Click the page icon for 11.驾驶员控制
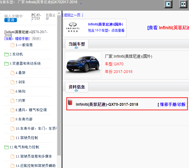 (x=13, y=138)
